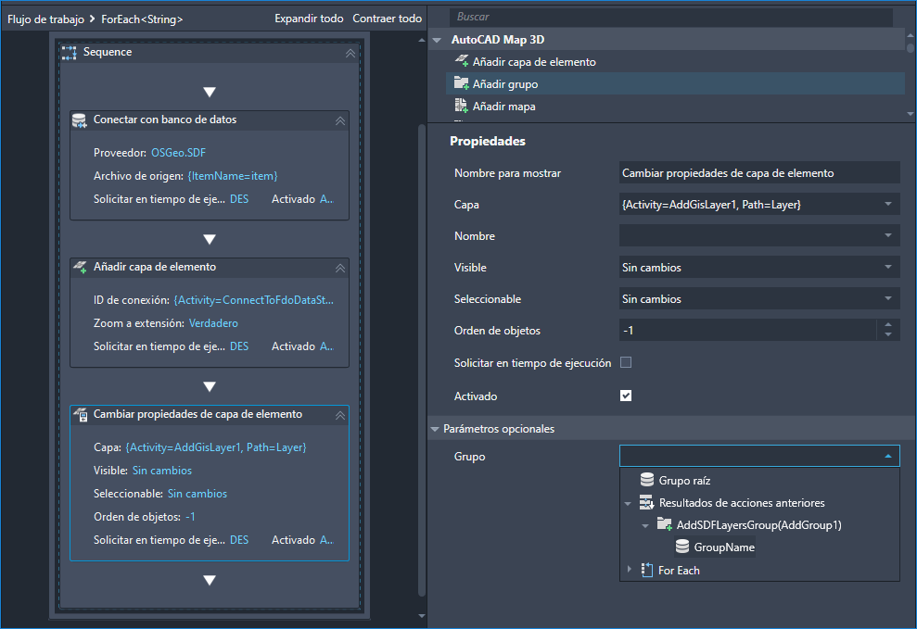The height and width of the screenshot is (629, 917).
Task: Collapse the AutoCAD Map 3D category
Action: (437, 41)
